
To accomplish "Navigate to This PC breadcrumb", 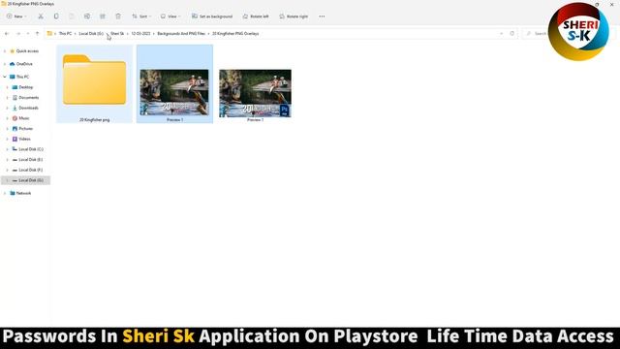I will [x=65, y=34].
